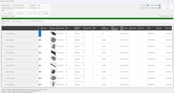Viewport: 174px width, 93px height.
Task: Click the Scegli modello distinta button
Action: (x=18, y=21)
